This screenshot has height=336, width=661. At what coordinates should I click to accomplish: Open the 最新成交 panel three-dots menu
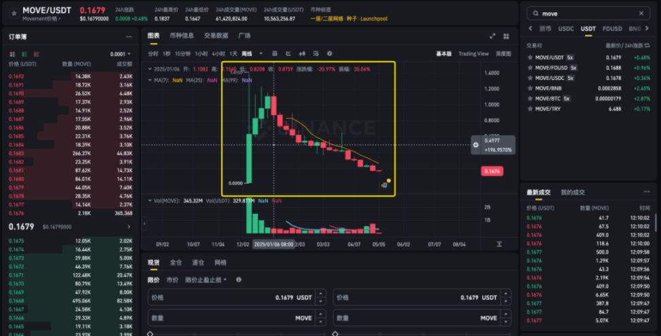(x=647, y=192)
